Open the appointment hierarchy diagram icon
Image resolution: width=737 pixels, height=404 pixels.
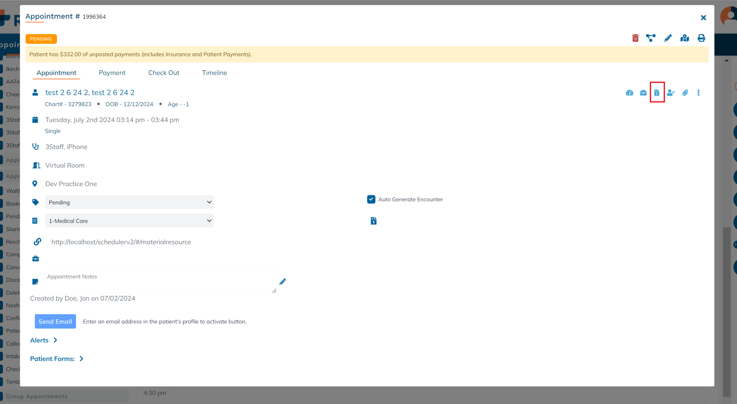[651, 38]
